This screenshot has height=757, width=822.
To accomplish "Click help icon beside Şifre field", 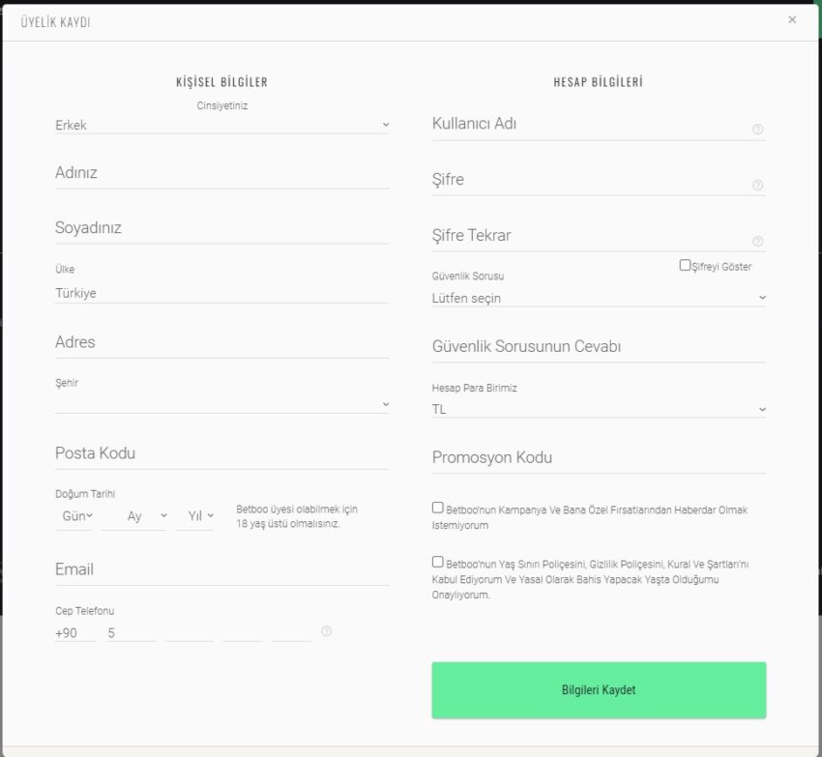I will [757, 185].
